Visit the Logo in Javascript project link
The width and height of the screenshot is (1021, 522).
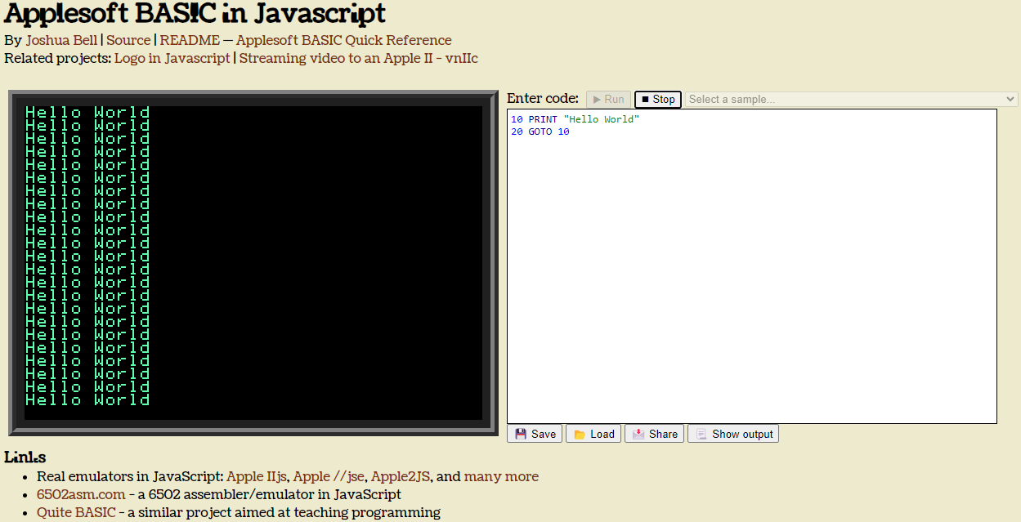[x=172, y=58]
